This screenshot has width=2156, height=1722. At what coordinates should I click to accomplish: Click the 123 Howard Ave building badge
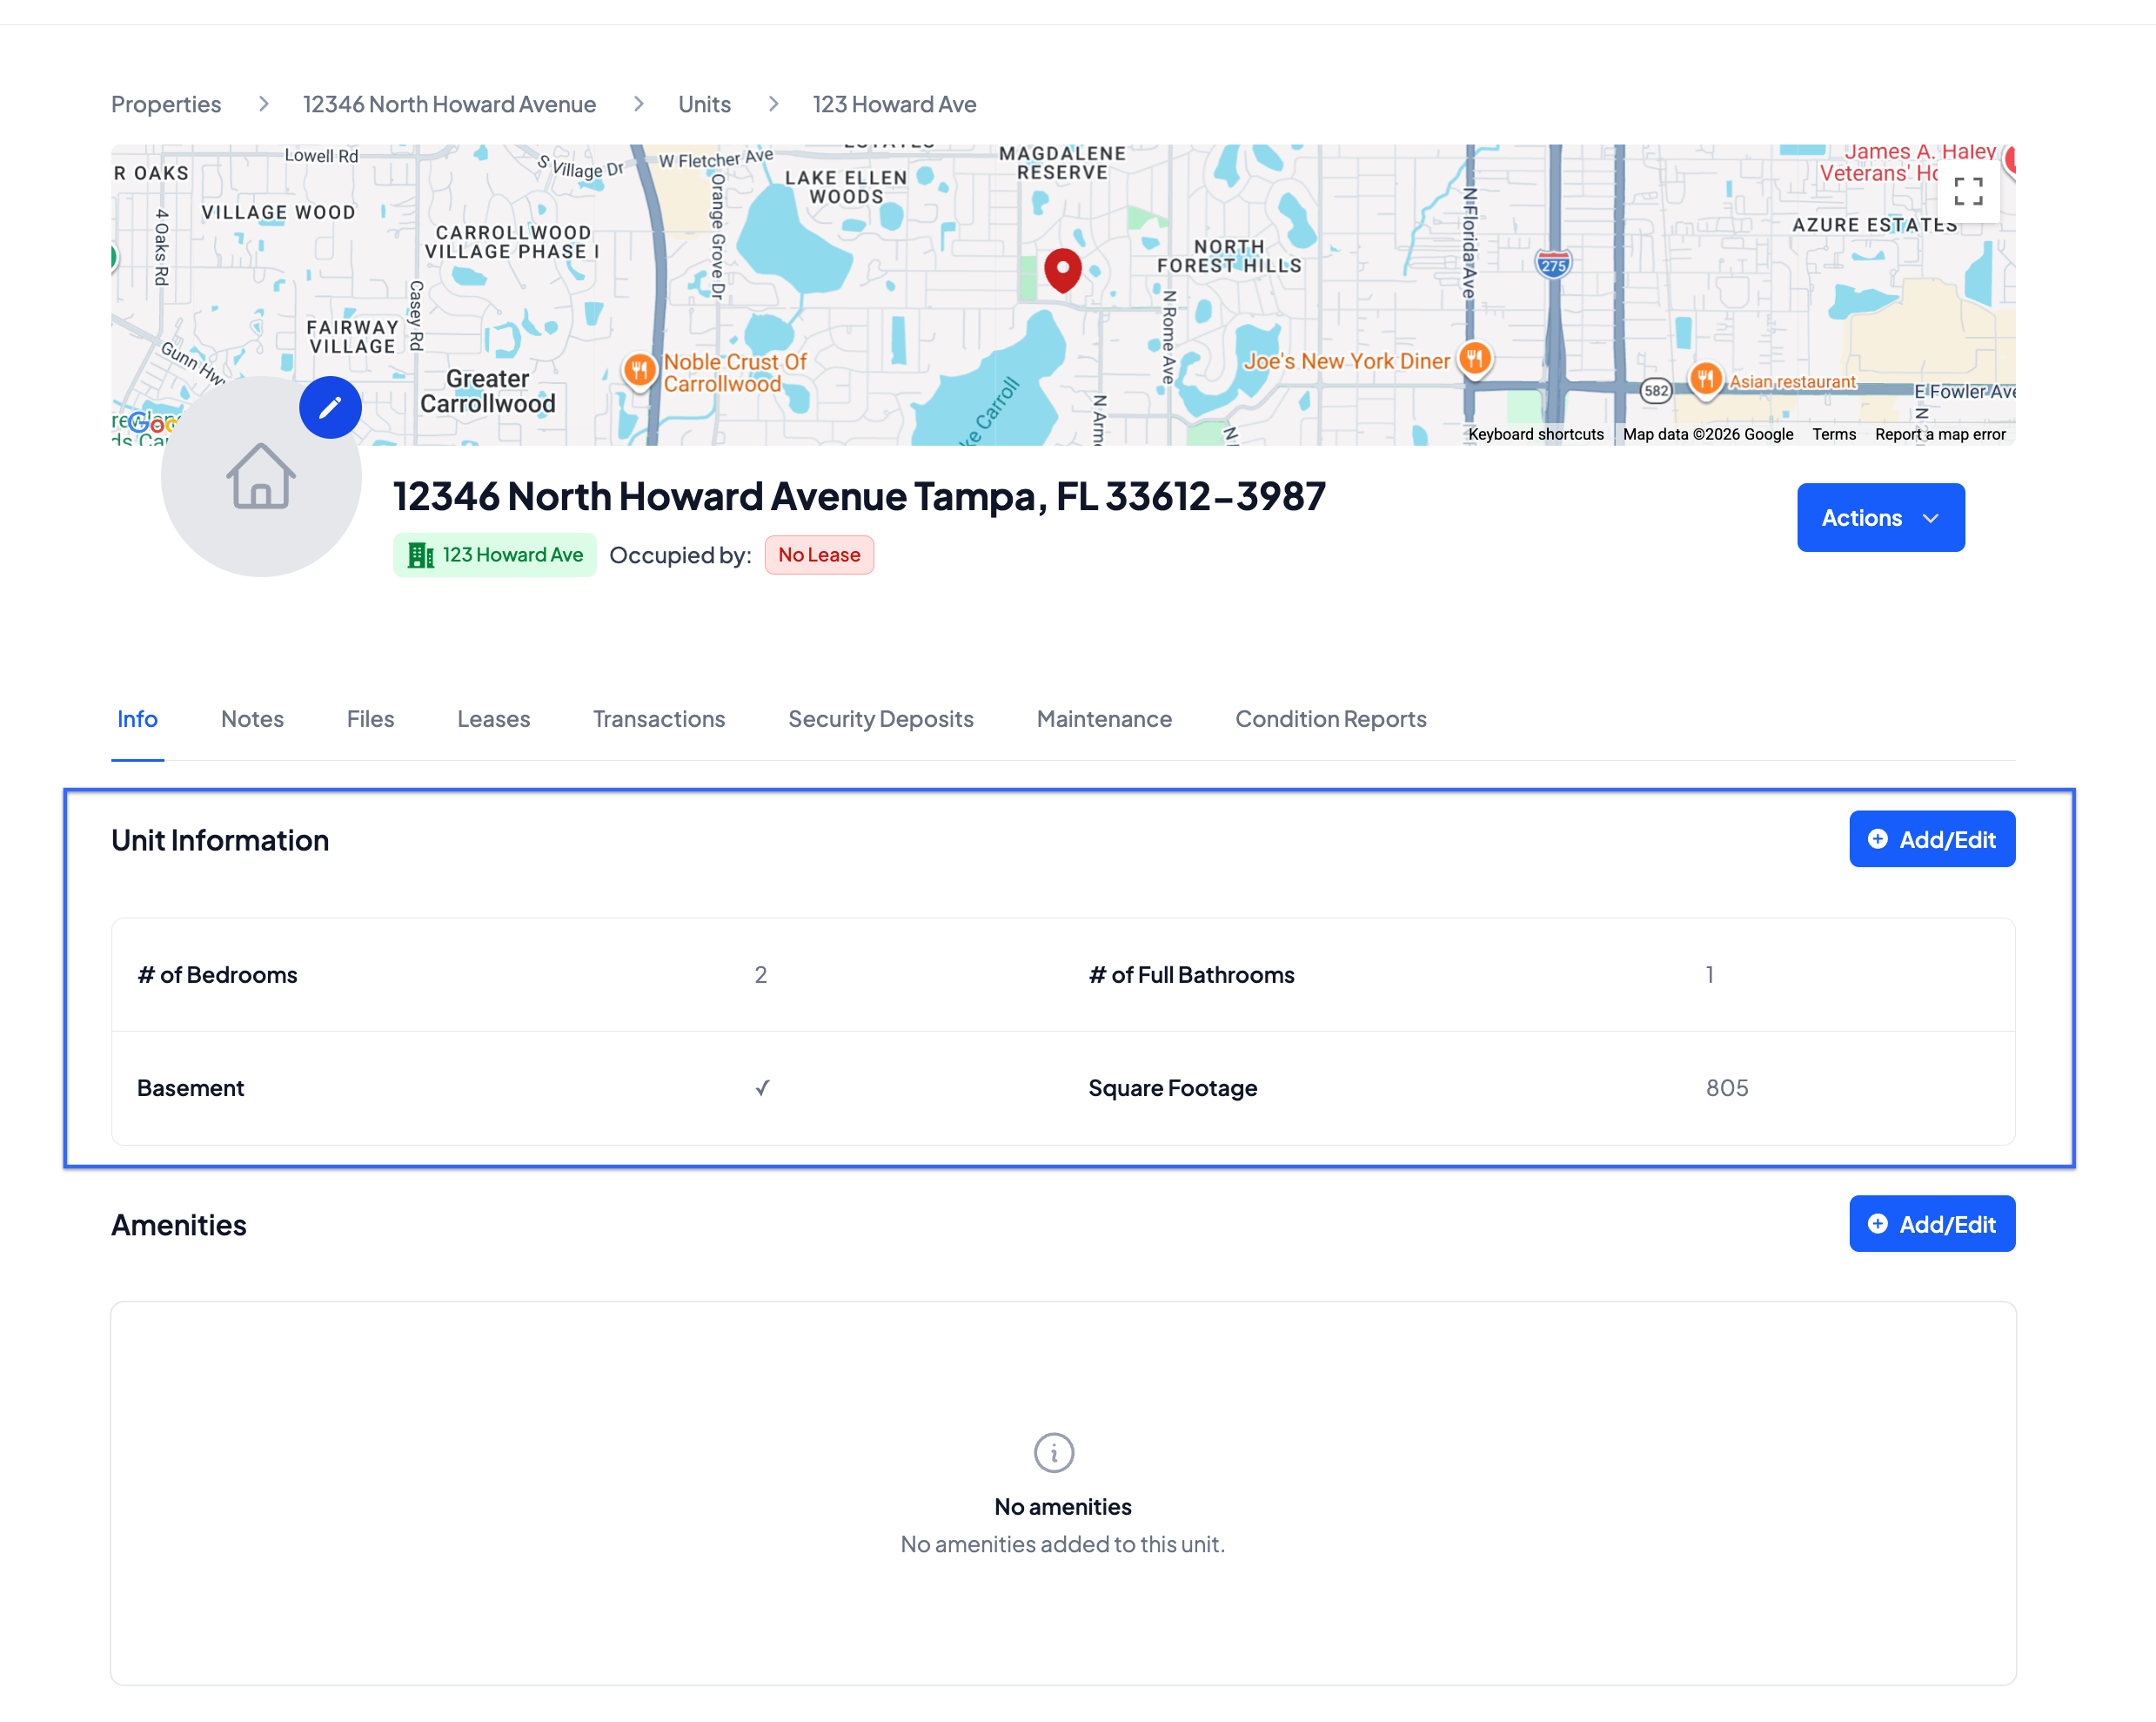495,555
